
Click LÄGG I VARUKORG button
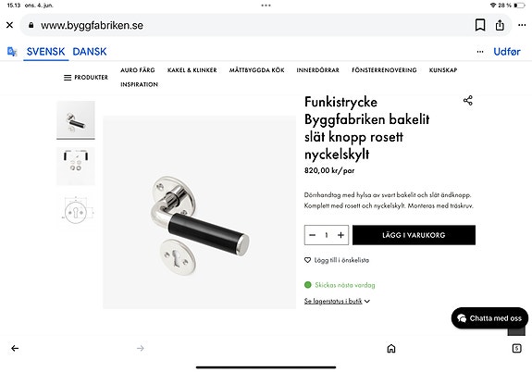click(414, 235)
